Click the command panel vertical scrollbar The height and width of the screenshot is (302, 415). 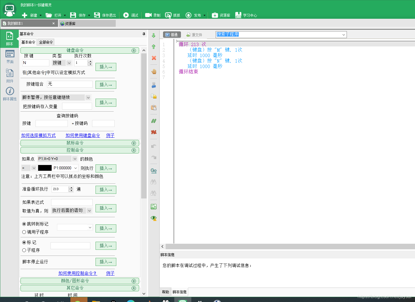(x=144, y=126)
